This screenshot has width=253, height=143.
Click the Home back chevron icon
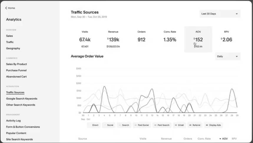6,8
